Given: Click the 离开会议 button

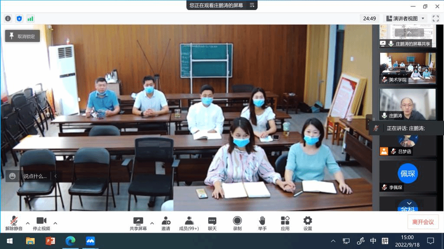Looking at the screenshot, I should click(423, 222).
